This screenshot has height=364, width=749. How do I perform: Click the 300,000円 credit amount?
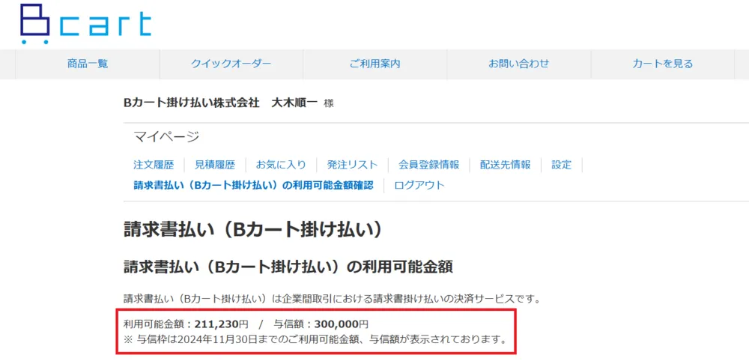342,324
